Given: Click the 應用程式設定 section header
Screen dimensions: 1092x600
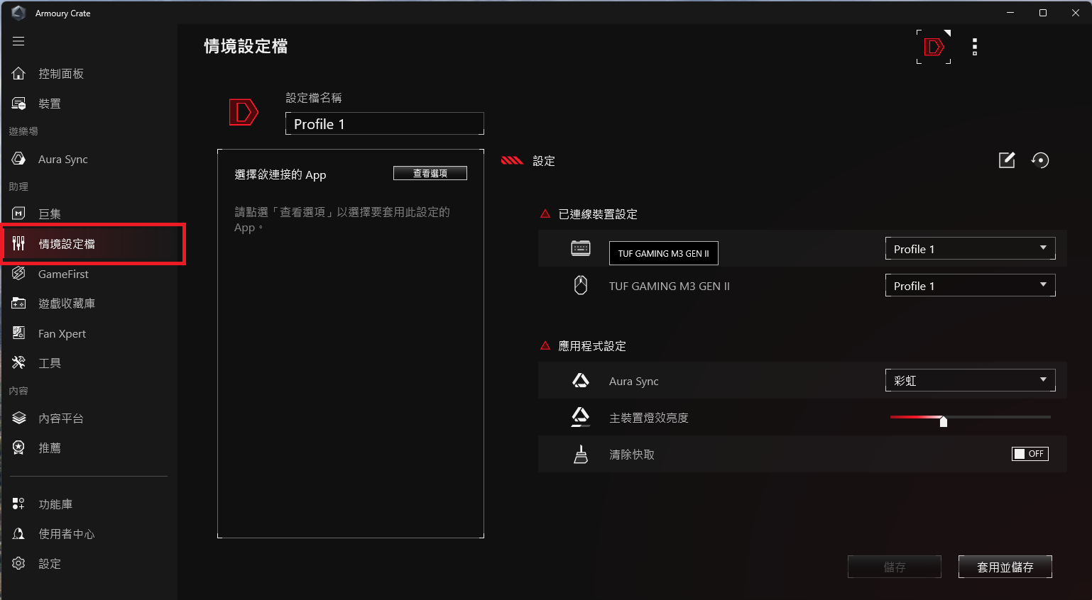Looking at the screenshot, I should (592, 346).
